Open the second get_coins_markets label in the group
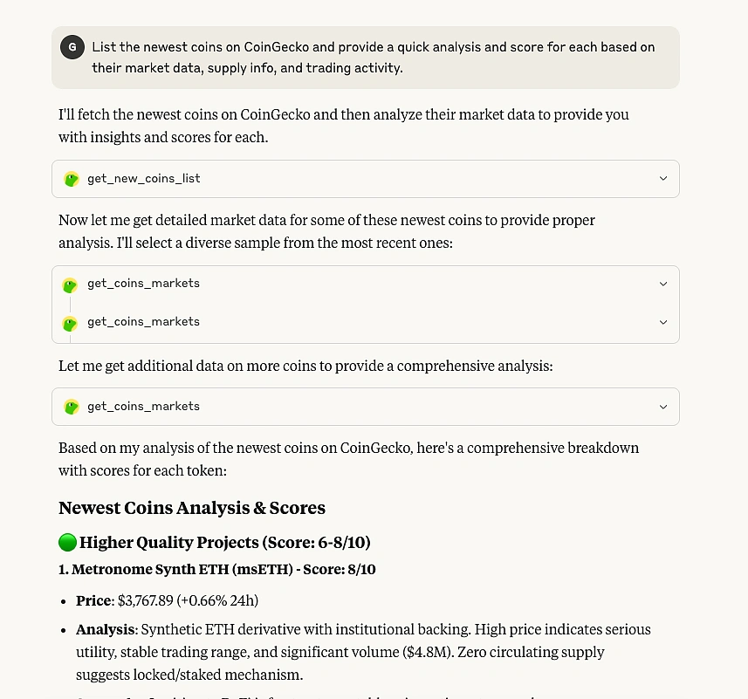 (x=144, y=322)
